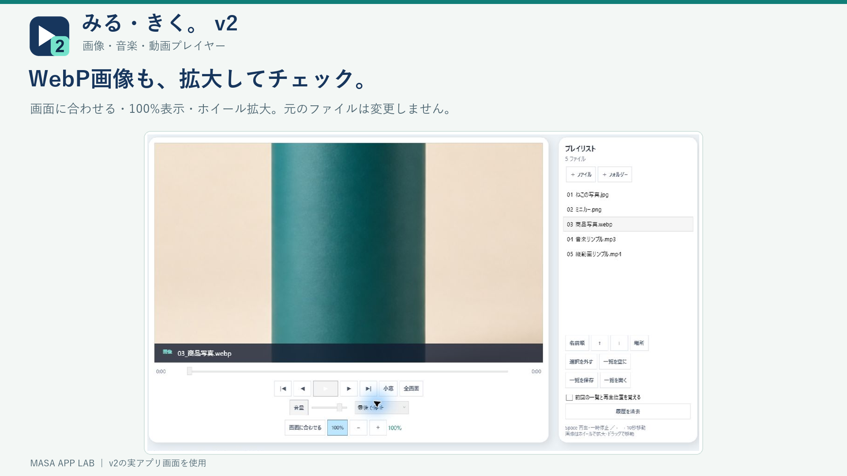Save the playlist with 一覧を保存
This screenshot has height=476, width=847.
point(581,380)
